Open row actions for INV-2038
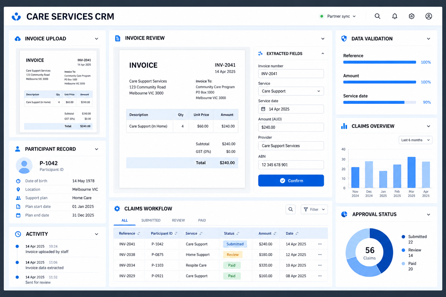This screenshot has width=446, height=297. coord(320,255)
